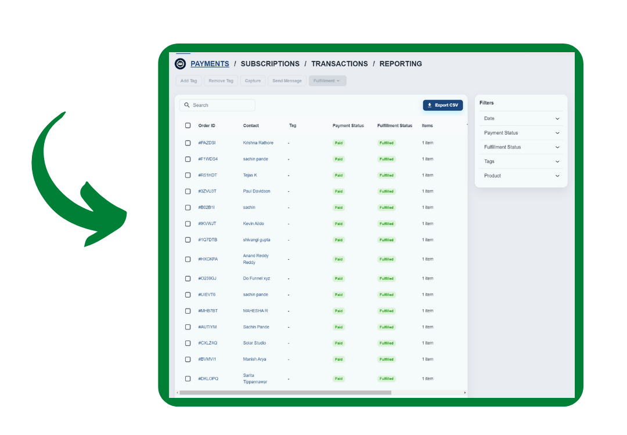Screen dimensions: 627x435
Task: Click right arrow of horizontal scrollbar
Action: [465, 393]
